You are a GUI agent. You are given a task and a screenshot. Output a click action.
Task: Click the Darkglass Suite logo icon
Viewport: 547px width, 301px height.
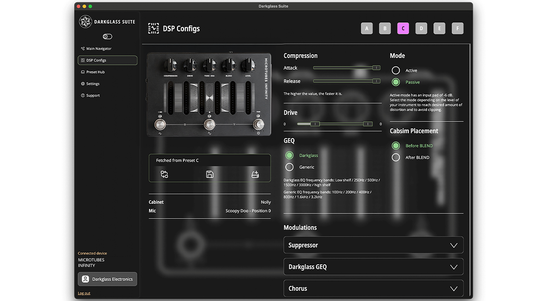pyautogui.click(x=85, y=22)
